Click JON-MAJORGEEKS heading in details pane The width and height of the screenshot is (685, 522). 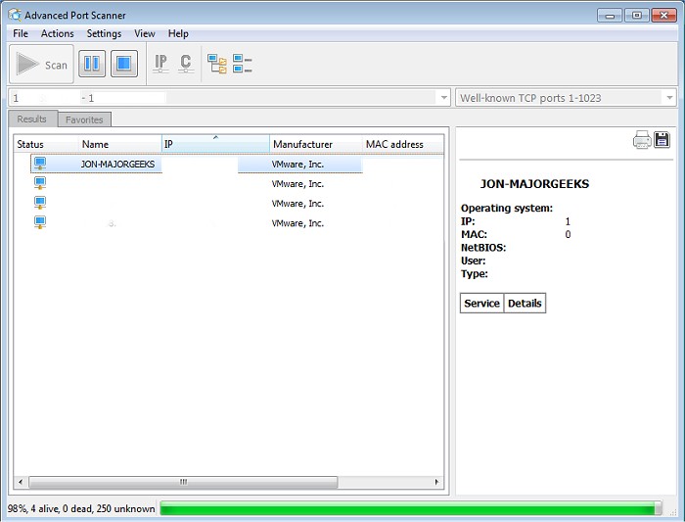(x=534, y=184)
